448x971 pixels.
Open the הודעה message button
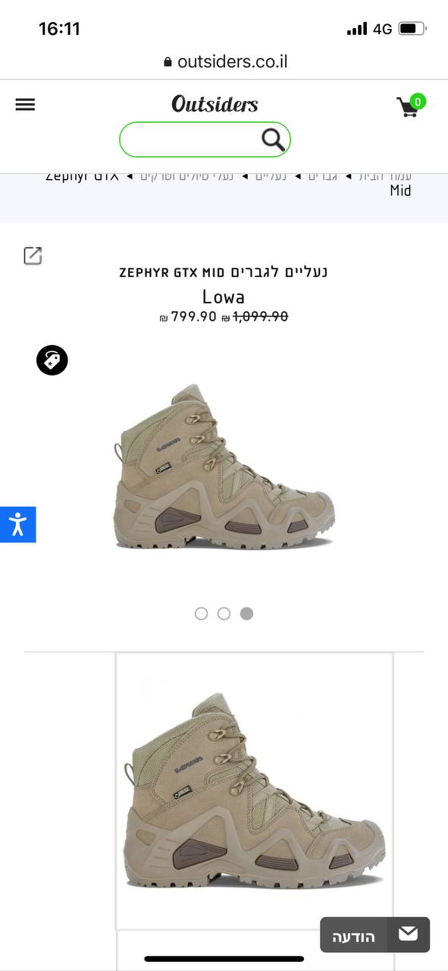pyautogui.click(x=374, y=935)
